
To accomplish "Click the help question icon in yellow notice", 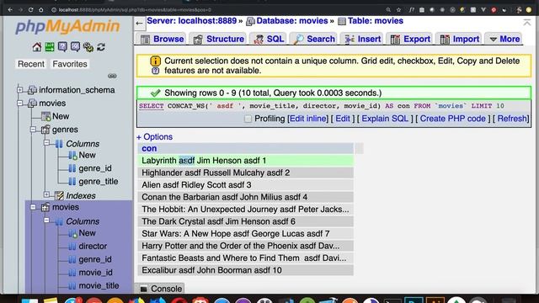I will click(x=155, y=71).
